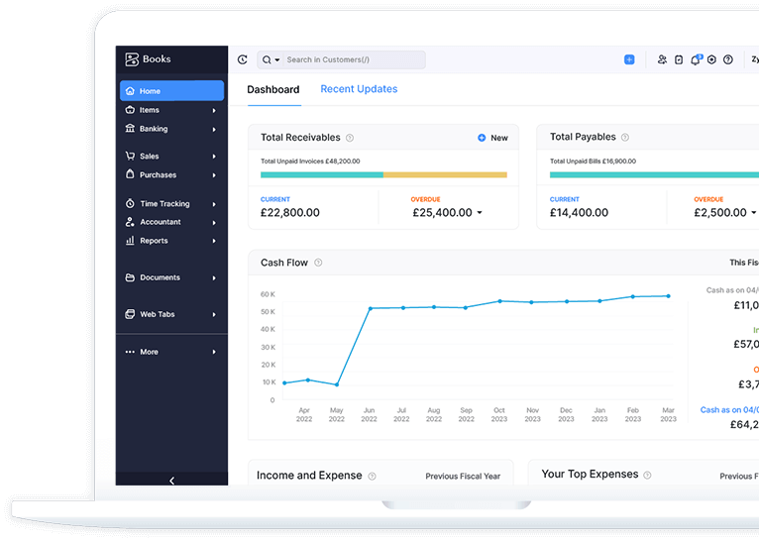
Task: Open the overdue receivables £25,400.00 dropdown
Action: pyautogui.click(x=480, y=213)
